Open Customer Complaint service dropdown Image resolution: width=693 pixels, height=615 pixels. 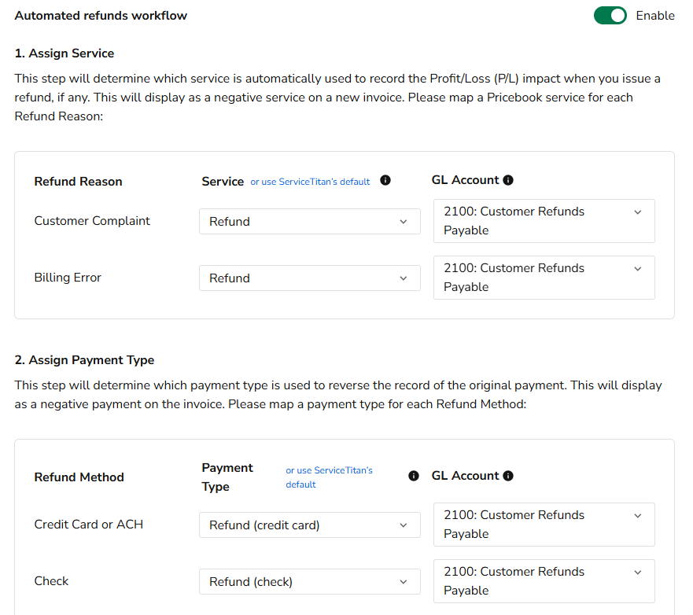tap(309, 222)
